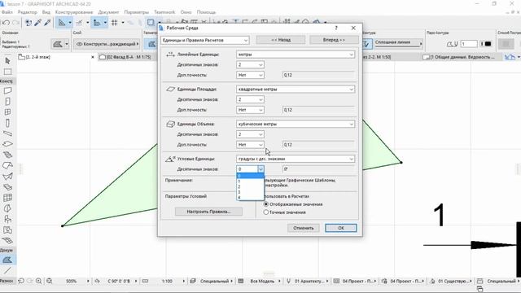Screen dimensions: 521x293
Task: Select Точные значения radio button
Action: (x=266, y=212)
